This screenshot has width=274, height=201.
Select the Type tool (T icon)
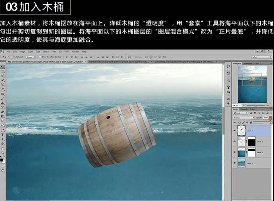point(3,135)
